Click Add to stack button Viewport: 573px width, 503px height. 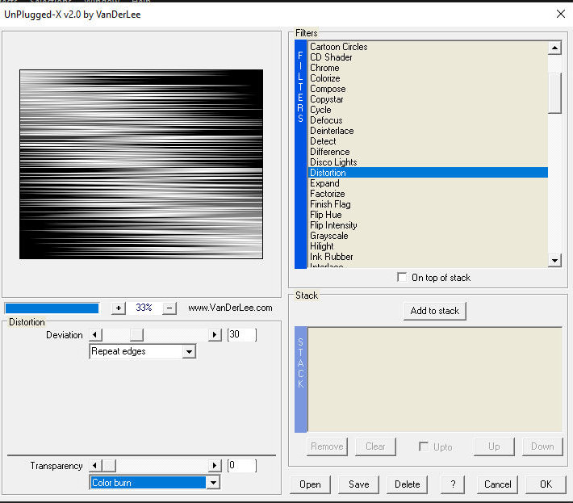click(434, 311)
